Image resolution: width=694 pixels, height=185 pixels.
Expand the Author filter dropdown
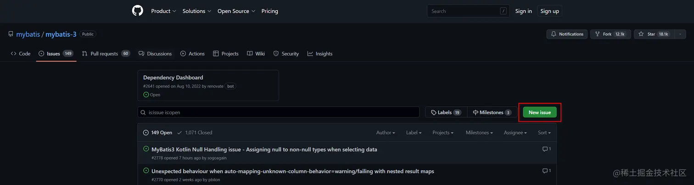click(386, 133)
